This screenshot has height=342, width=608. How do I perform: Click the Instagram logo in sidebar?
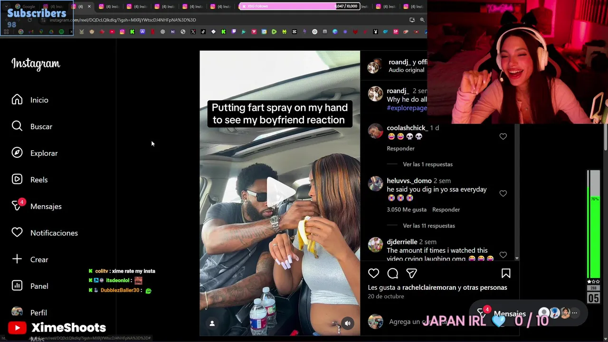(36, 64)
